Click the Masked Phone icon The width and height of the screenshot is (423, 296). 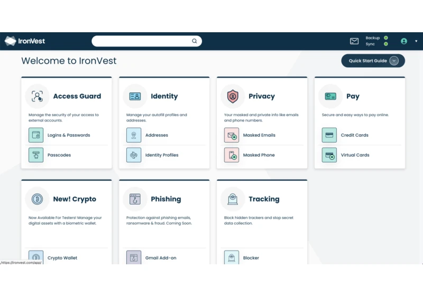[232, 155]
